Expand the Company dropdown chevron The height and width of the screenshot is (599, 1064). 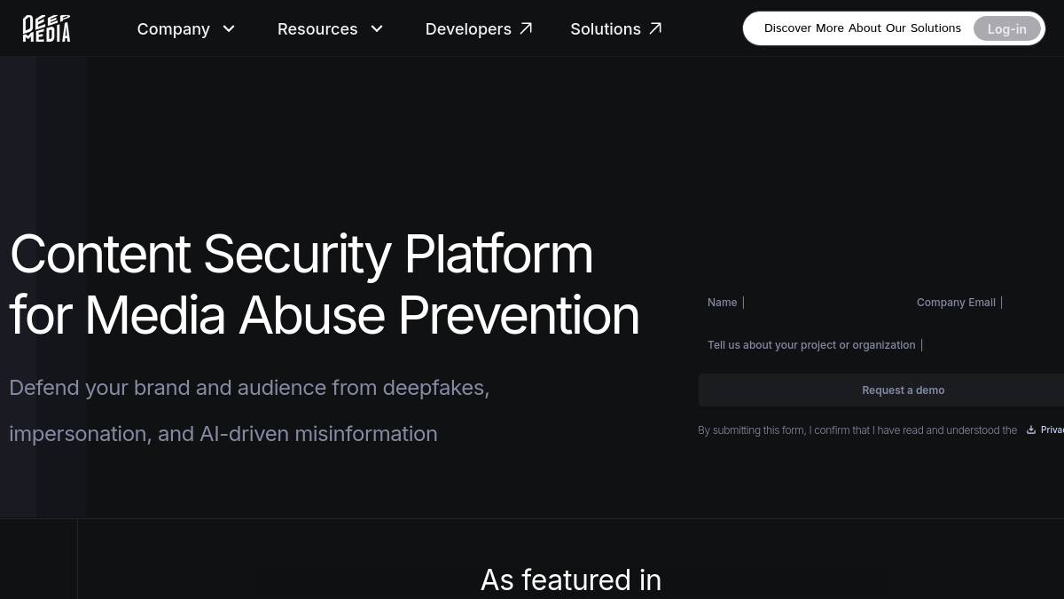[x=229, y=28]
